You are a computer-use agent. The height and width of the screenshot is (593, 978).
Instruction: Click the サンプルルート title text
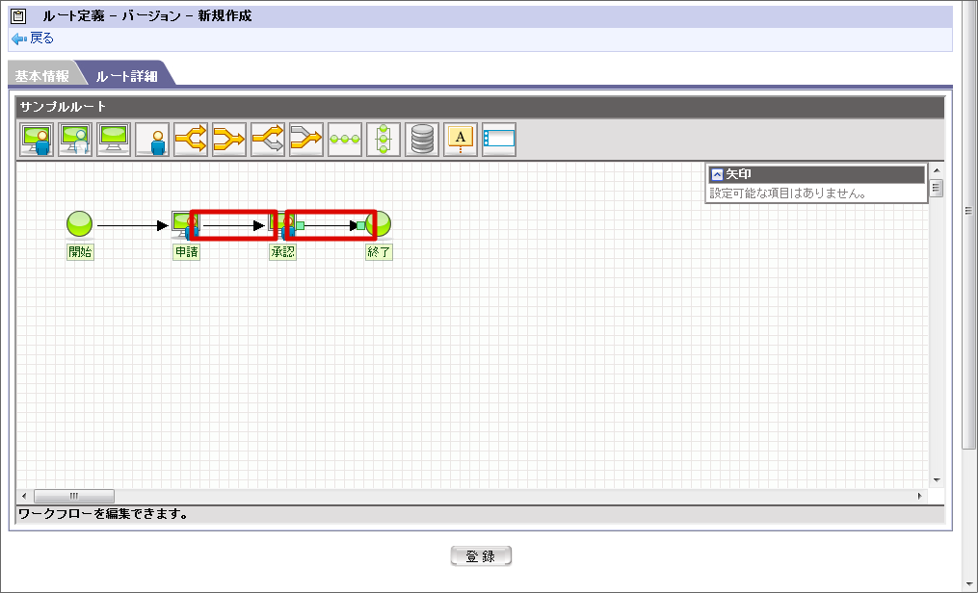[x=63, y=107]
